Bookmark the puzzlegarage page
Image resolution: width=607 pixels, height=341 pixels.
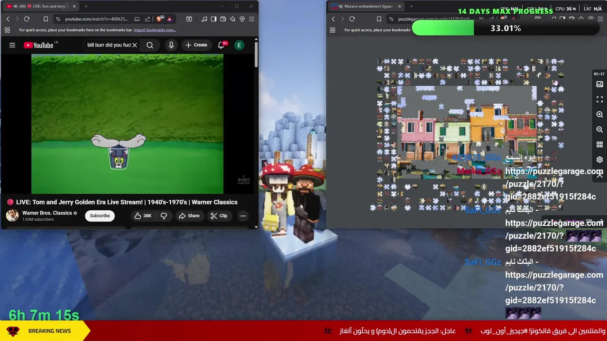click(379, 19)
